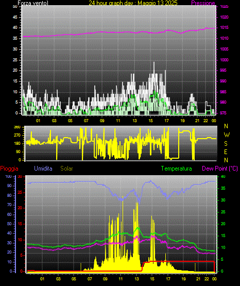Click the Temperatura legend label
The width and height of the screenshot is (240, 286).
pos(177,169)
